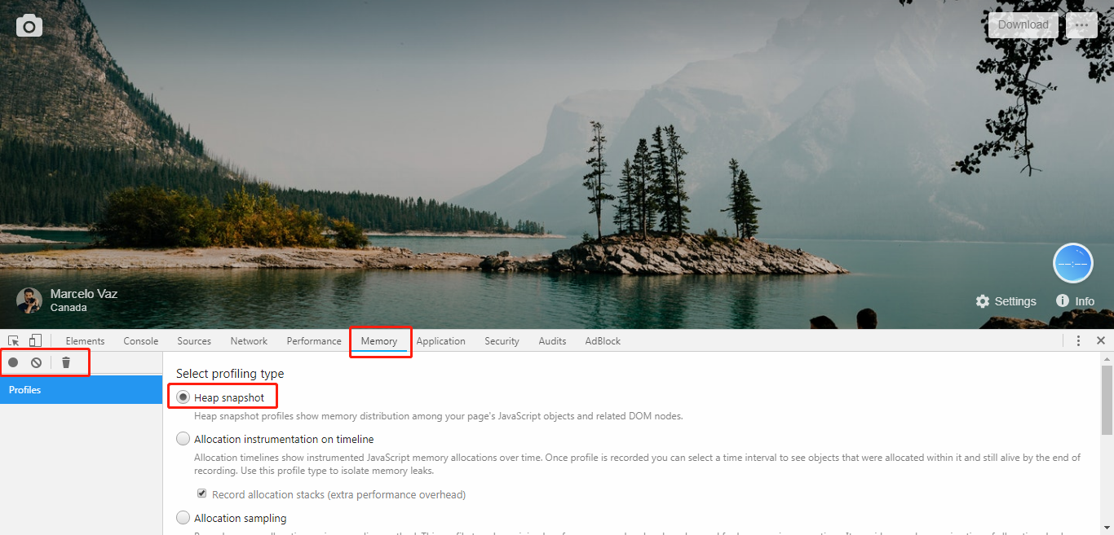Select Profiles in the sidebar
This screenshot has width=1114, height=535.
82,390
